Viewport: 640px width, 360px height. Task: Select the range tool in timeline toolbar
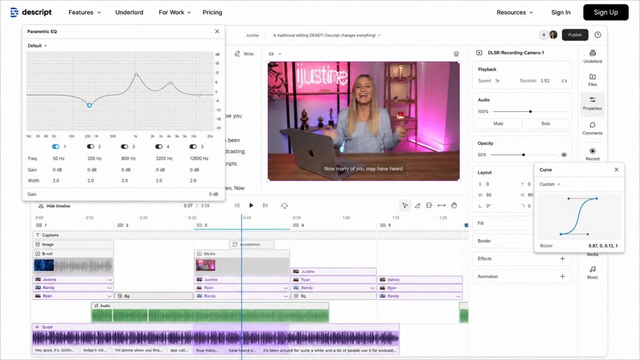point(429,205)
